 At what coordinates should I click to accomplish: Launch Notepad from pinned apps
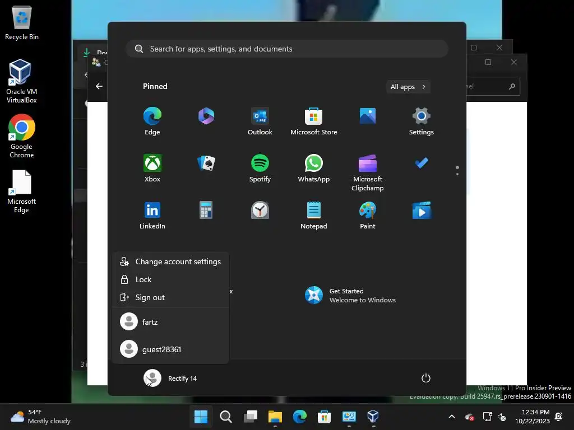tap(314, 216)
